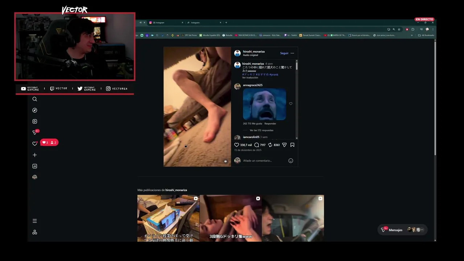
Task: Click the page vertical scrollbar
Action: (x=435, y=98)
